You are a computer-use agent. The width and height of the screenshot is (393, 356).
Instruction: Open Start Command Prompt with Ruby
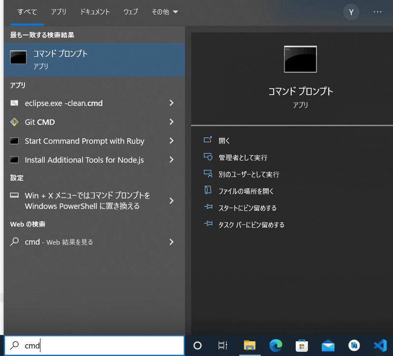pyautogui.click(x=94, y=141)
